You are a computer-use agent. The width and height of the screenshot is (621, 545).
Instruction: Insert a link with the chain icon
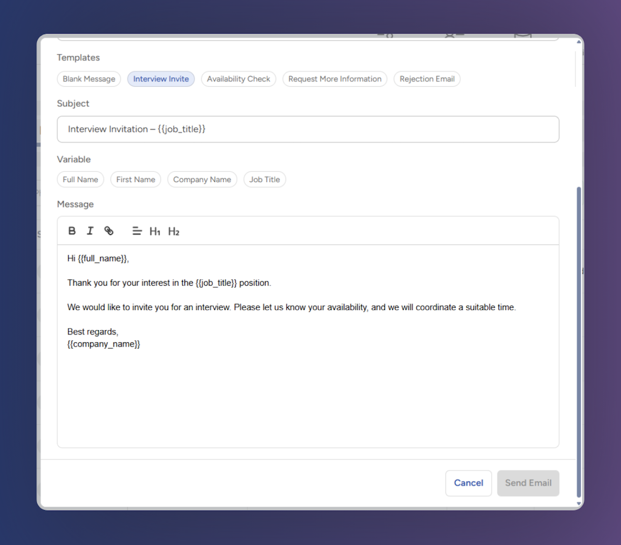click(109, 231)
